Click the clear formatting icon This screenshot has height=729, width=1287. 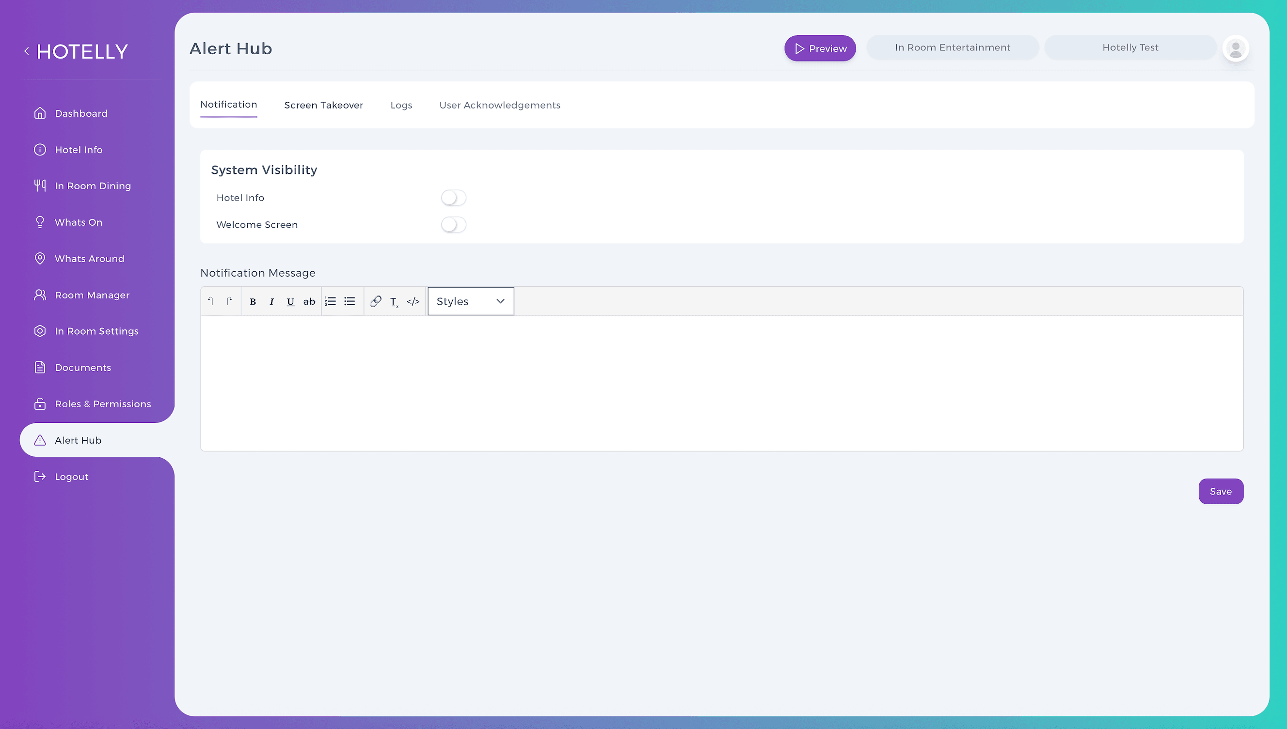(394, 302)
